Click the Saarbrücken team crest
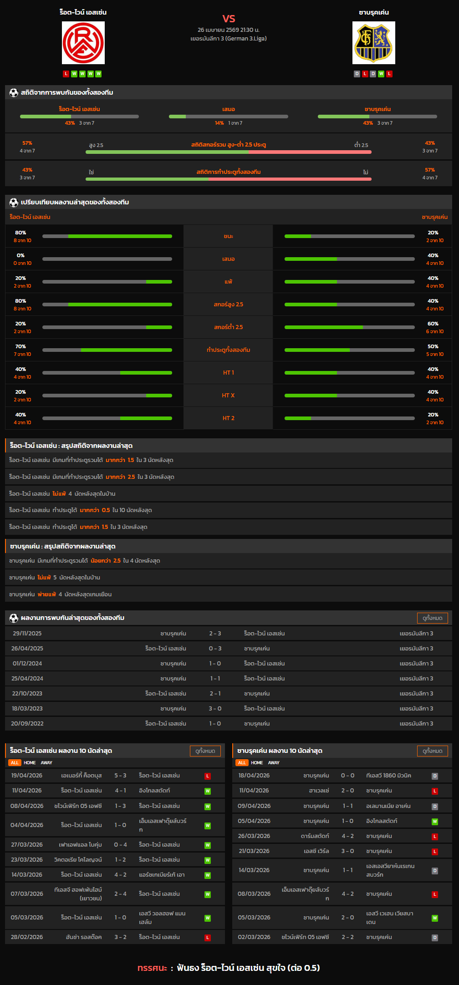 point(373,43)
